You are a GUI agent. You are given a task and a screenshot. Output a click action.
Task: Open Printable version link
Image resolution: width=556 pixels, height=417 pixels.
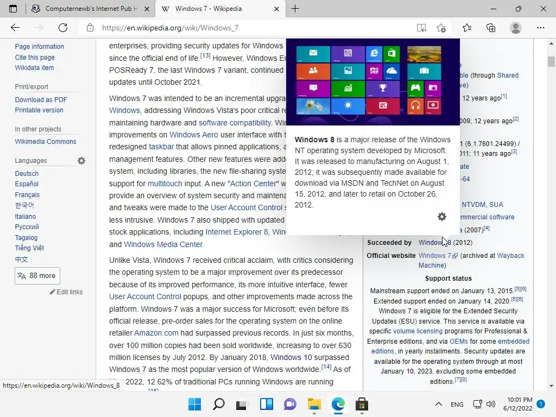39,110
